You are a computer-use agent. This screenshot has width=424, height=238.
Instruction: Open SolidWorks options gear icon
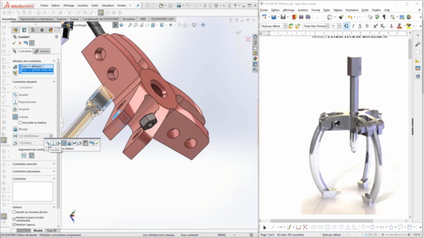(216, 5)
